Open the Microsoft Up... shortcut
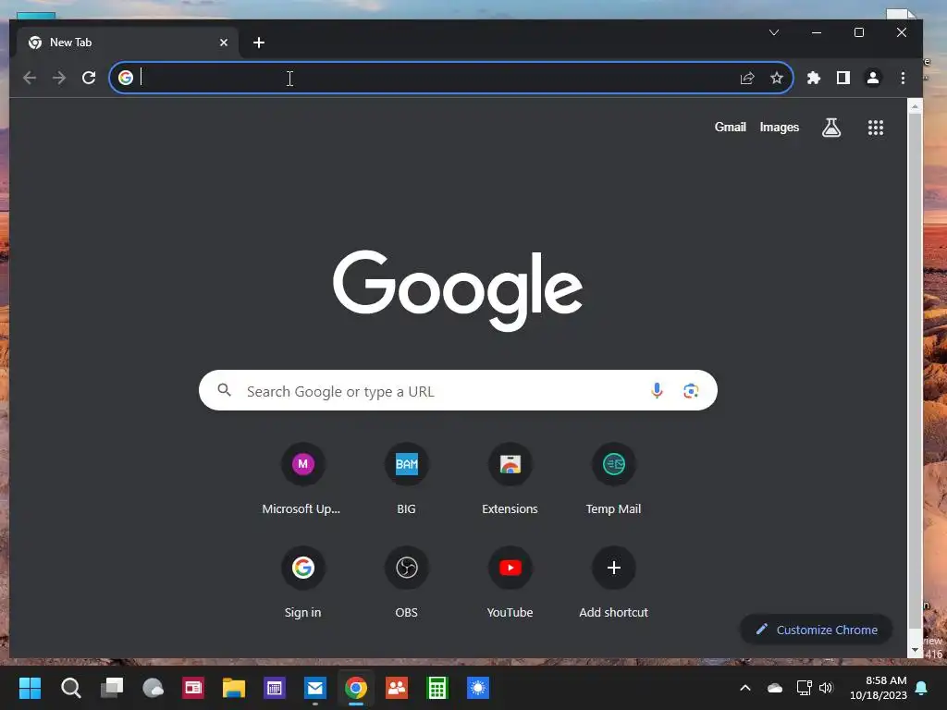Screen dimensions: 947x710 [302, 480]
